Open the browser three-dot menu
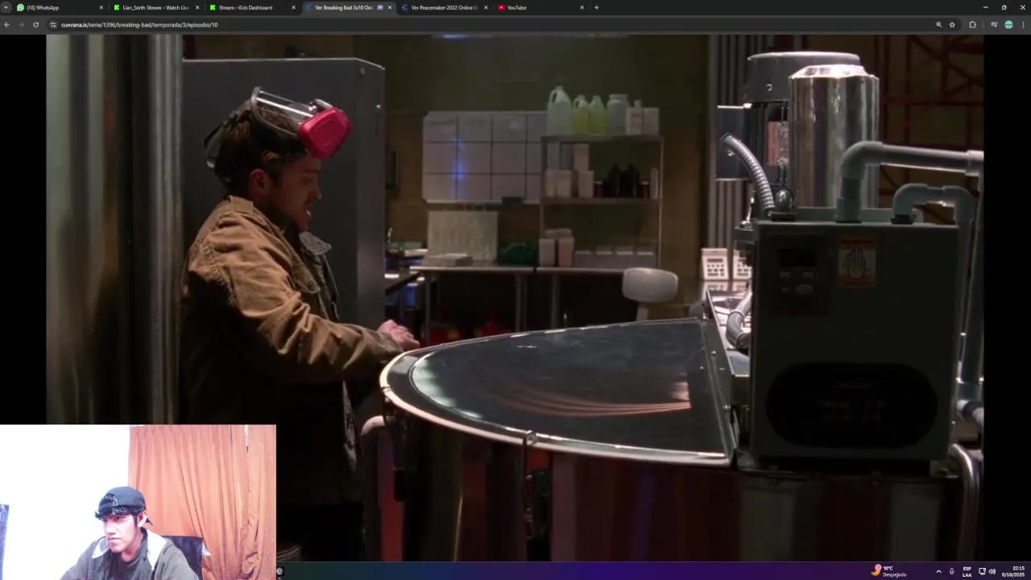The width and height of the screenshot is (1031, 580). coord(1023,25)
